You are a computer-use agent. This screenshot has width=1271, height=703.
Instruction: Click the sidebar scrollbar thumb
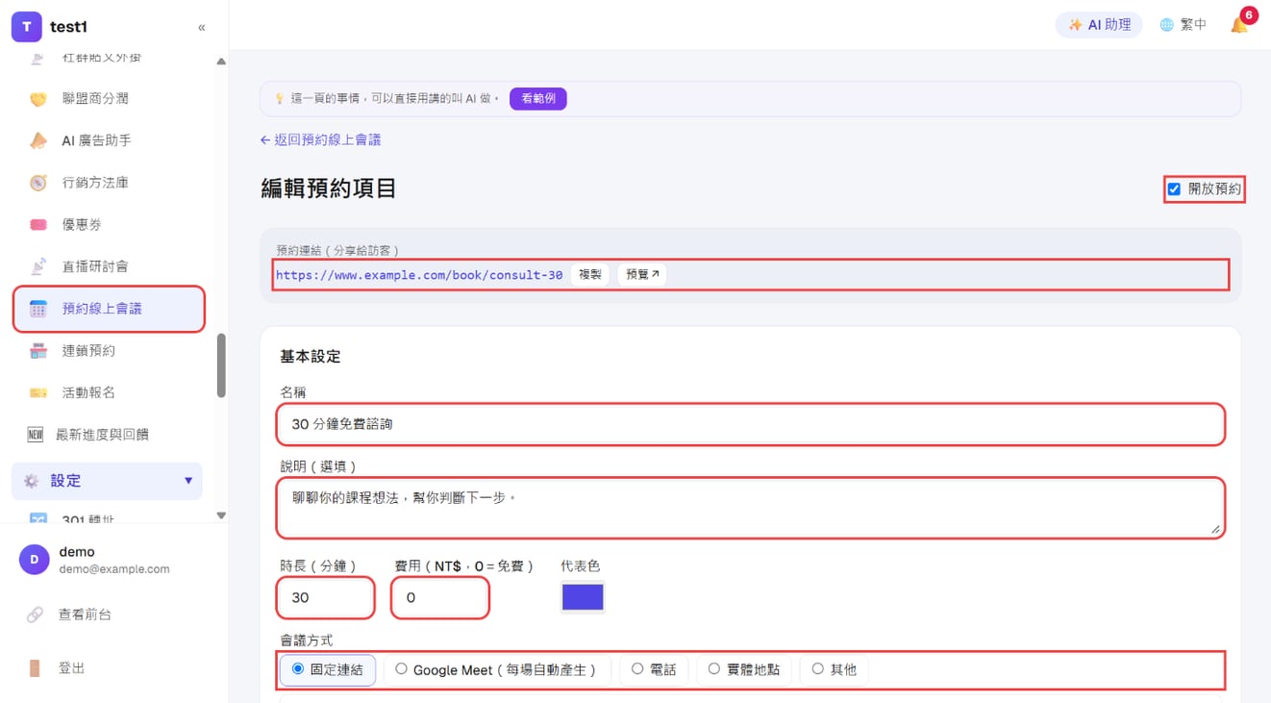tap(221, 365)
